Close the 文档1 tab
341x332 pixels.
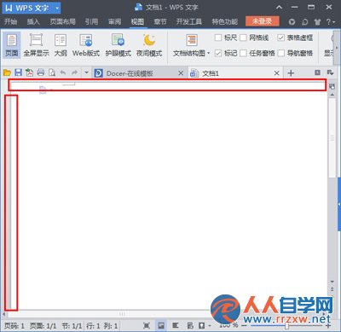[277, 73]
